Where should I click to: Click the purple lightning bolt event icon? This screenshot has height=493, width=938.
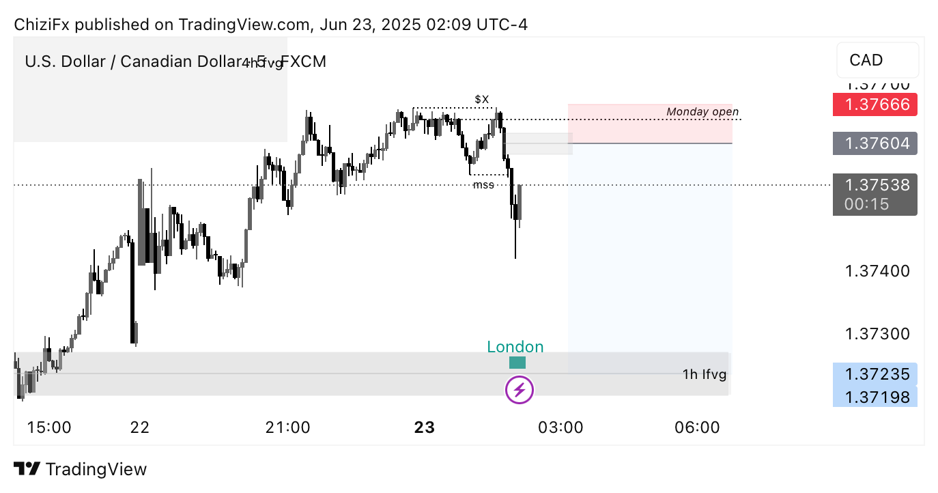(x=520, y=390)
